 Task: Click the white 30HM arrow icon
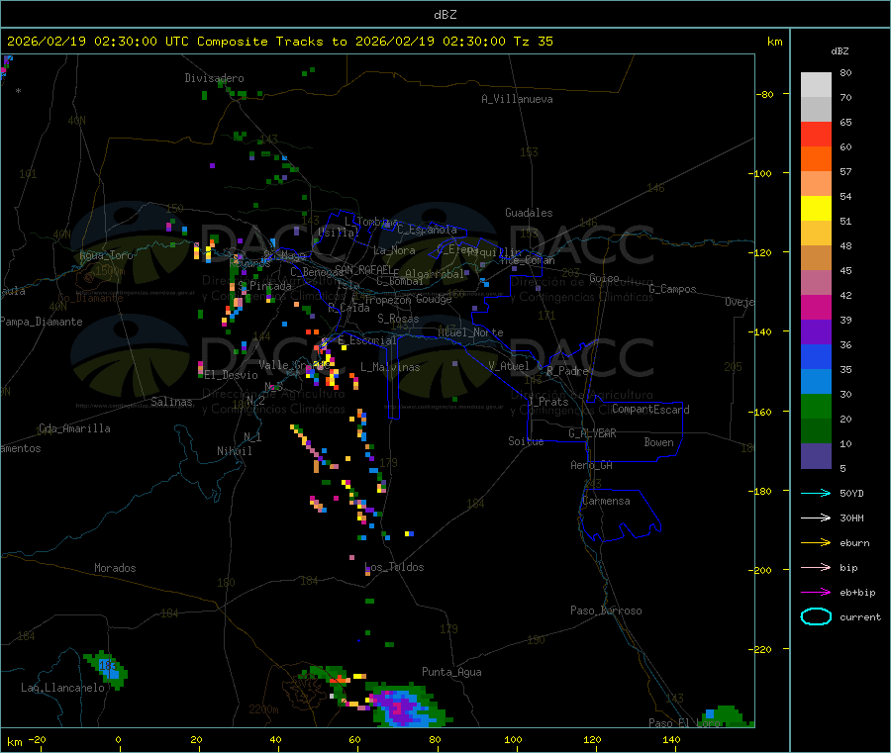(816, 518)
